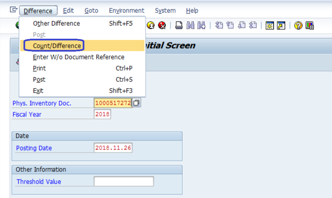Image resolution: width=332 pixels, height=198 pixels.
Task: Click the window menu icon beside Difference
Action: point(14,10)
